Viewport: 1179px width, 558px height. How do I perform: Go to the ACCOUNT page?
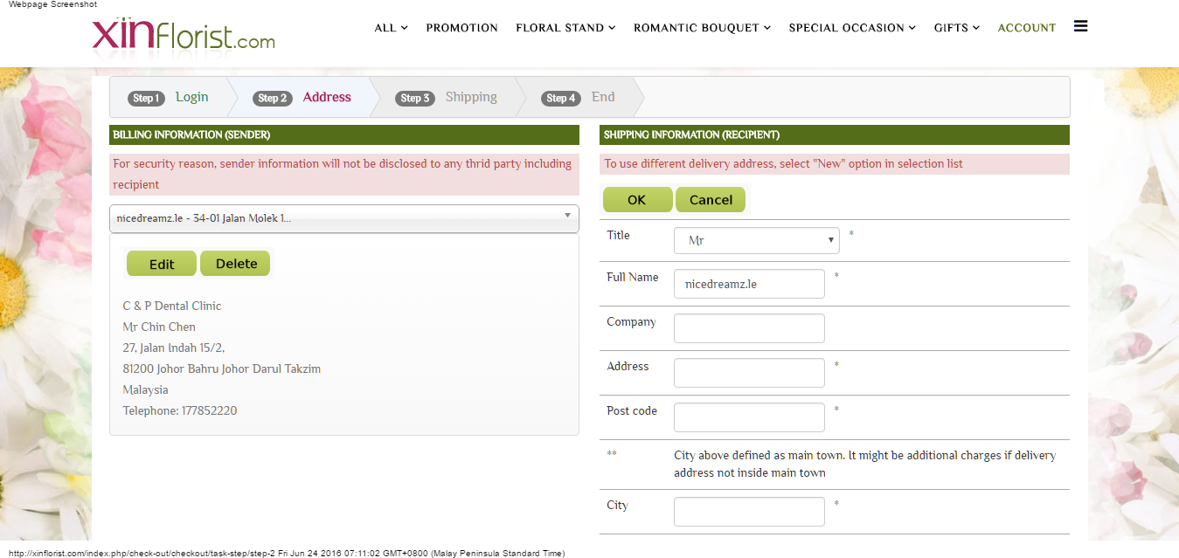coord(1027,28)
